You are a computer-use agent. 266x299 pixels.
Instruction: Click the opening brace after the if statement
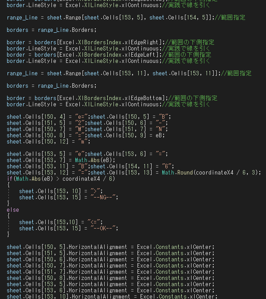pyautogui.click(x=8, y=185)
